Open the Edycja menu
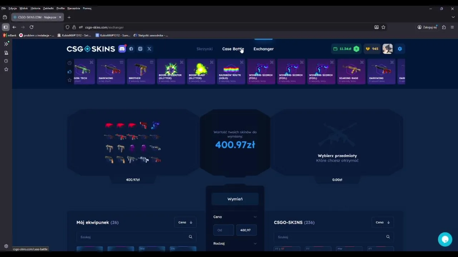The image size is (458, 257). 13,8
